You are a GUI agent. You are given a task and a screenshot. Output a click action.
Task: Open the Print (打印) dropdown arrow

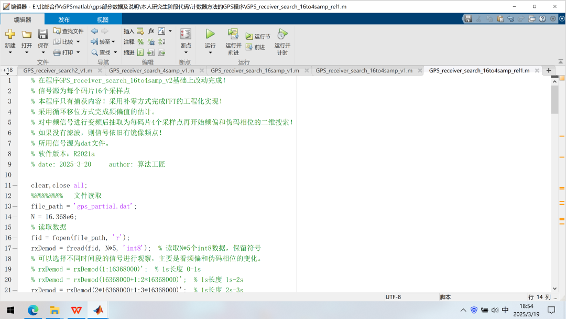[78, 52]
